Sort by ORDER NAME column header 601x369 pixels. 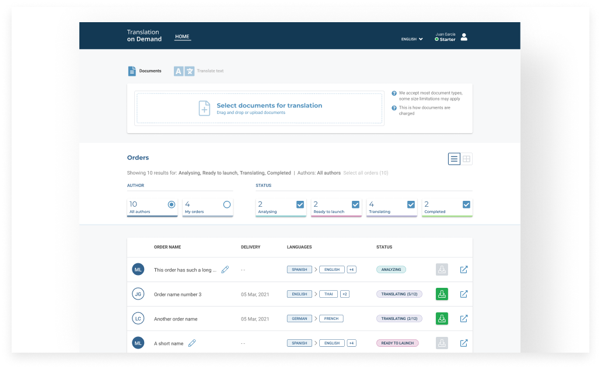point(167,247)
